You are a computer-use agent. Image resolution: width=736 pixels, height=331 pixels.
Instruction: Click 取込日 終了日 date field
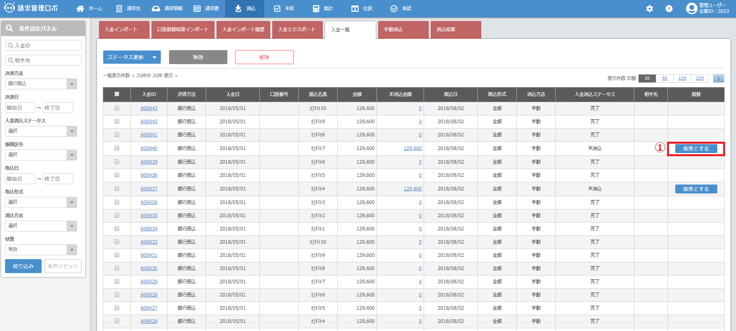tap(58, 179)
